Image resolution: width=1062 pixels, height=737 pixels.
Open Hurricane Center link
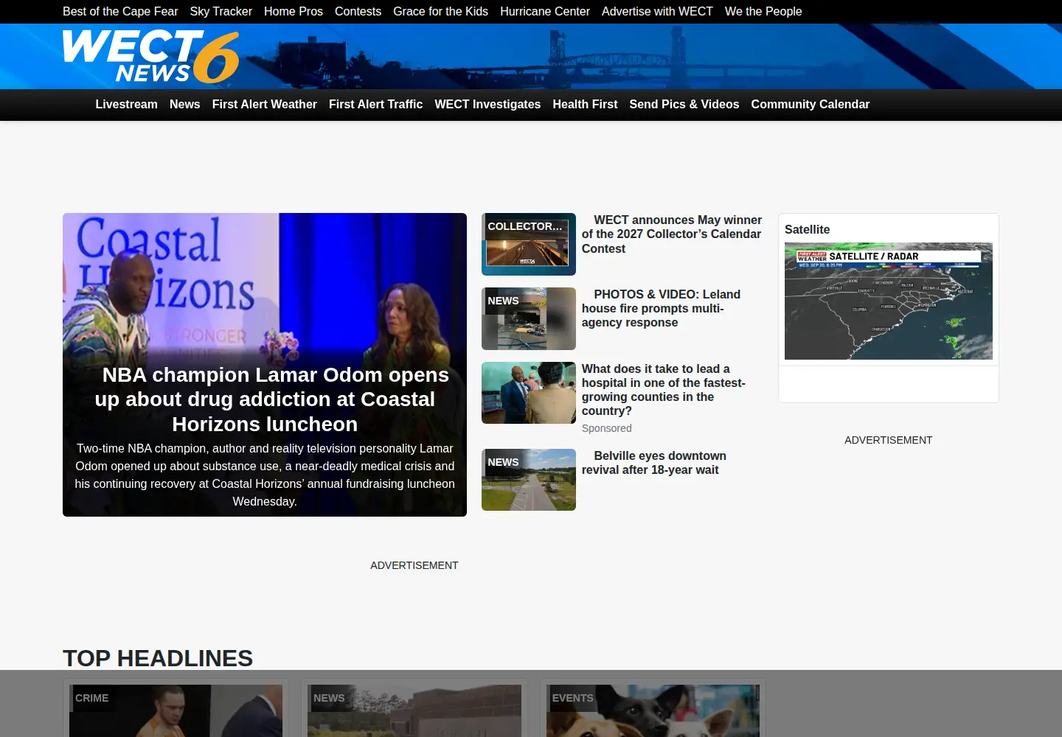pos(545,11)
